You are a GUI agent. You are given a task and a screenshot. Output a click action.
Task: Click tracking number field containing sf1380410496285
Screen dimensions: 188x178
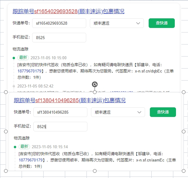coord(60,112)
